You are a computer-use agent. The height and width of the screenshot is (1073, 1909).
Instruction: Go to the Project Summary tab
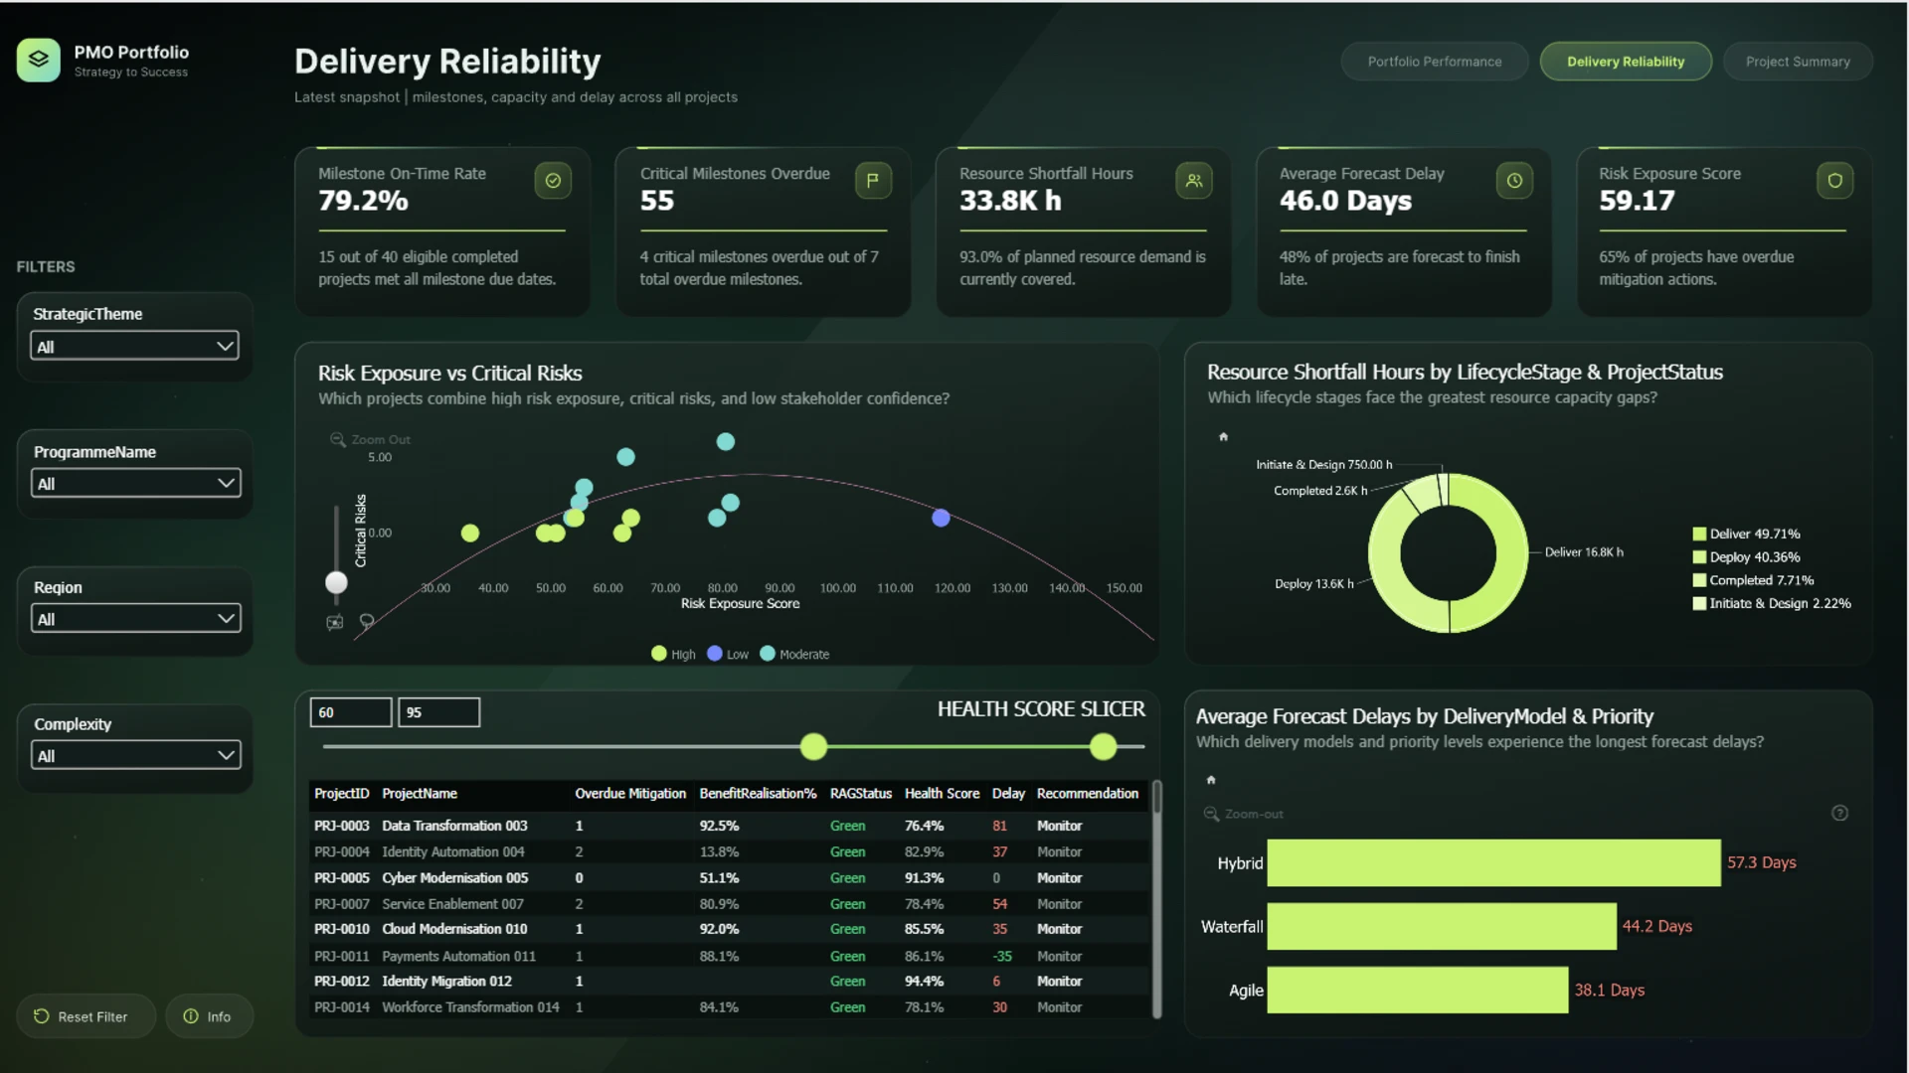click(x=1798, y=62)
